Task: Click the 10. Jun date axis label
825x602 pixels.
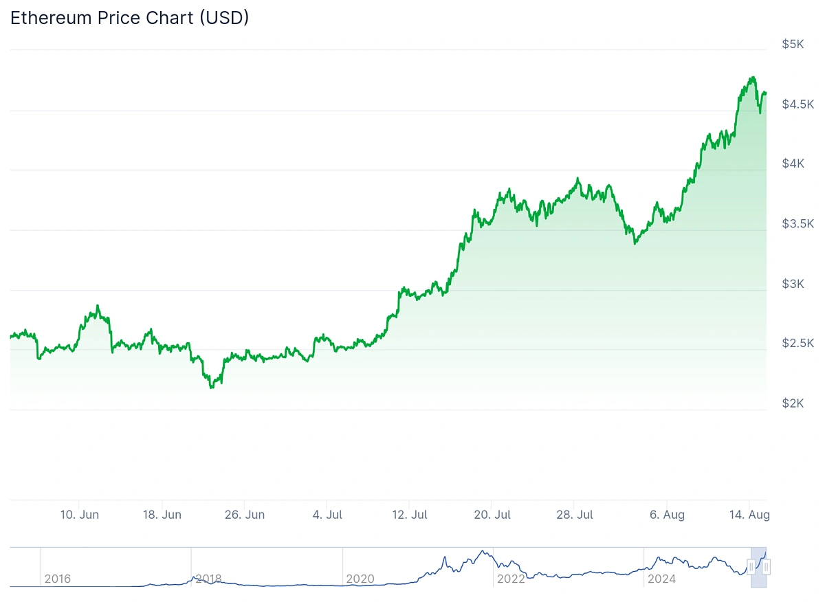Action: (80, 515)
